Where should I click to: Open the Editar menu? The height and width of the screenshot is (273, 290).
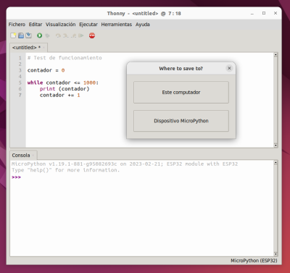(x=36, y=25)
